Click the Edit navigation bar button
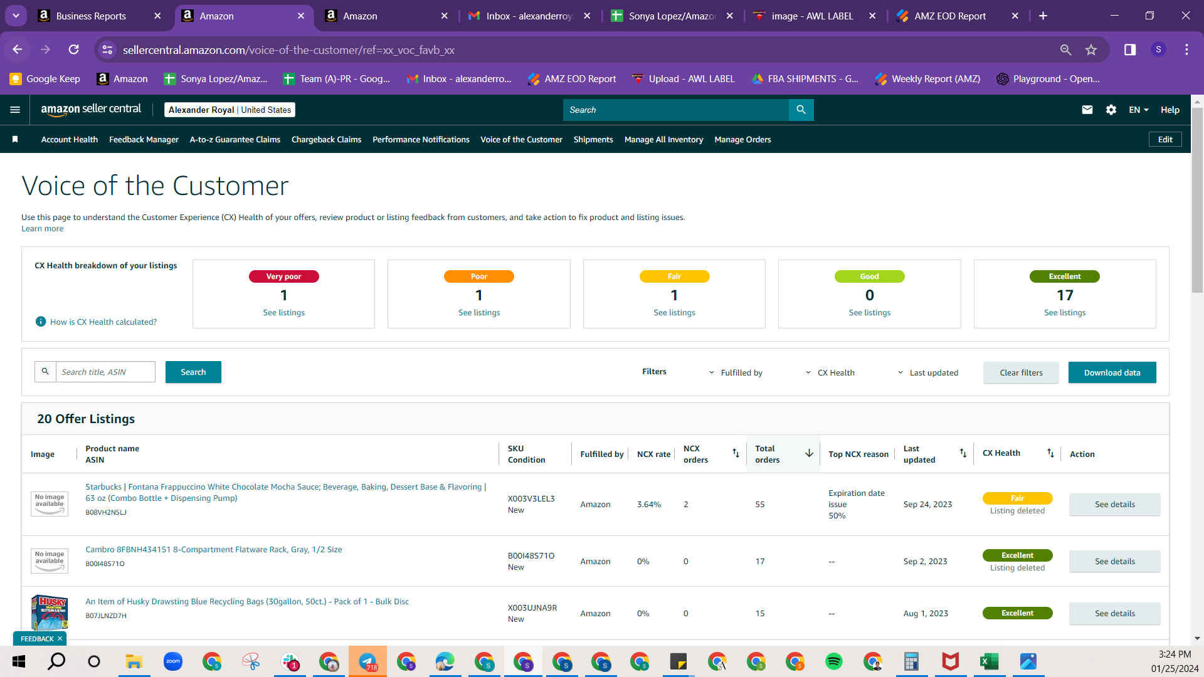The image size is (1204, 677). click(1165, 139)
